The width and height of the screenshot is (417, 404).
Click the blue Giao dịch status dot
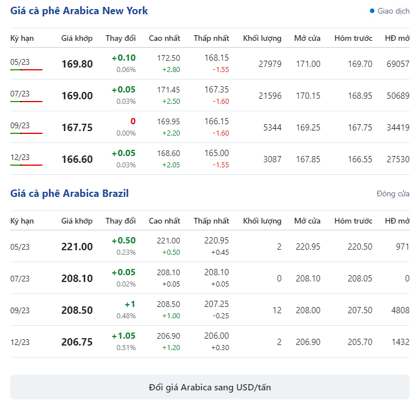372,11
